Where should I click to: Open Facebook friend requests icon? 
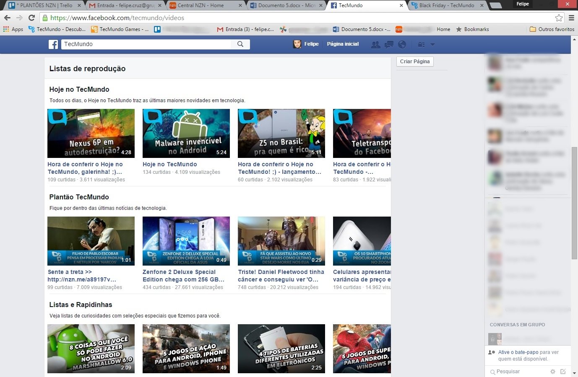coord(376,44)
